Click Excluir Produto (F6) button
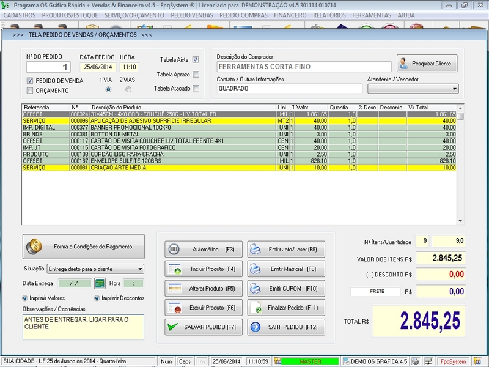Viewport: 489px width, 367px height. tap(204, 308)
